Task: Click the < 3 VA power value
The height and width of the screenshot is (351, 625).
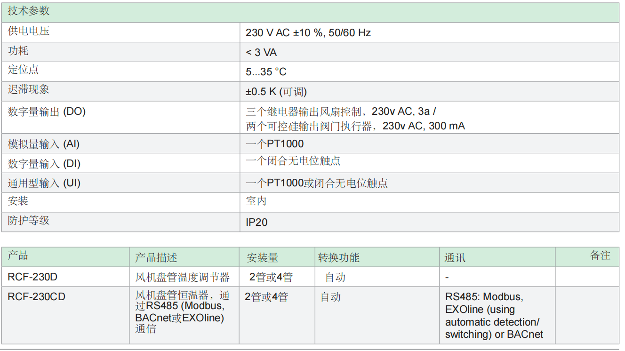Action: [261, 52]
